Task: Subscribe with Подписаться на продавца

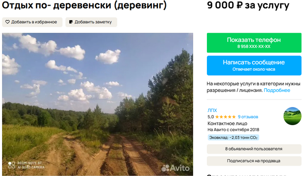Action: pos(254,161)
